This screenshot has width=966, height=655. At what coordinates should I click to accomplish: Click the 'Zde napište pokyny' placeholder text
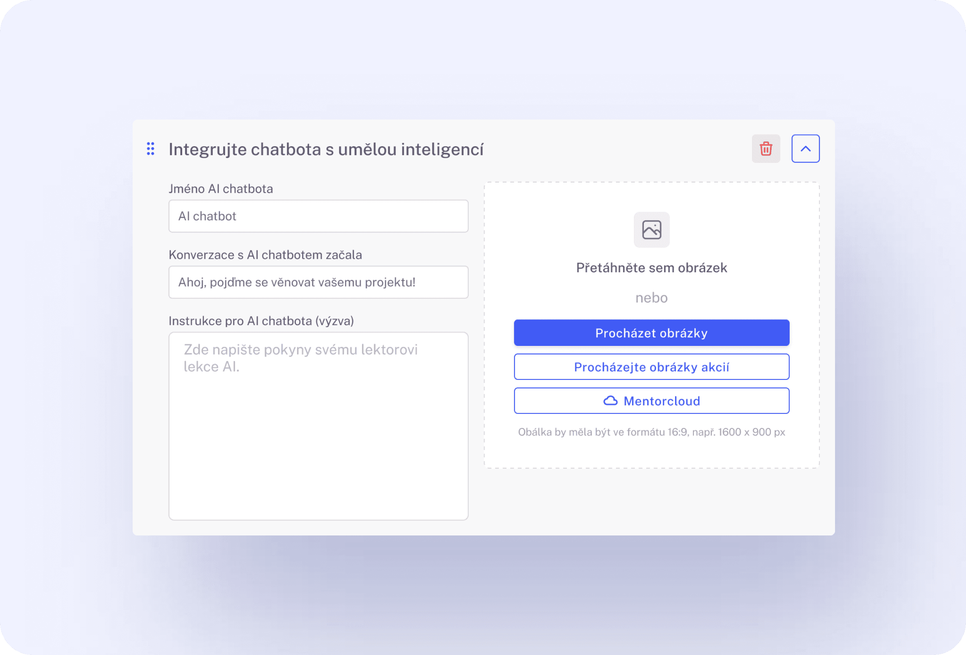pyautogui.click(x=300, y=358)
